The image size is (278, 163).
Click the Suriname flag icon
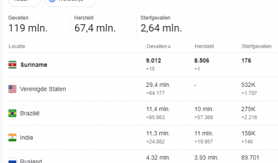(13, 65)
